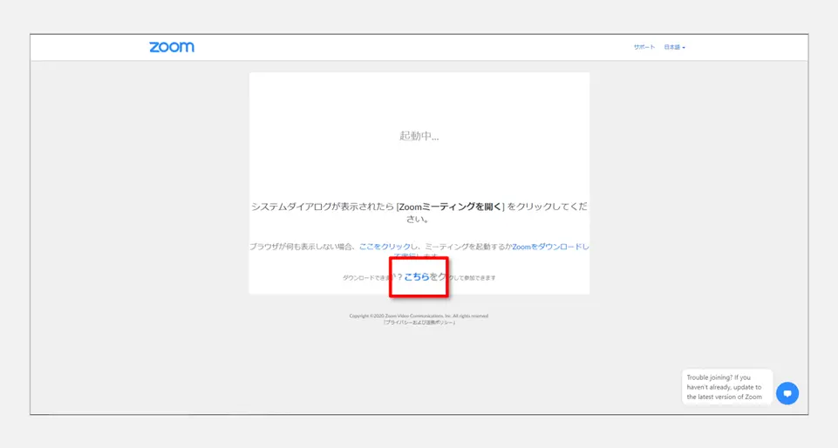838x448 pixels.
Task: Open the blue chat help bubble icon
Action: (787, 393)
